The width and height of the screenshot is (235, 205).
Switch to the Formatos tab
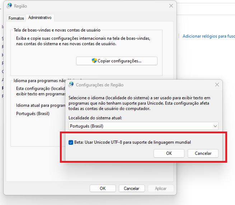[x=16, y=18]
